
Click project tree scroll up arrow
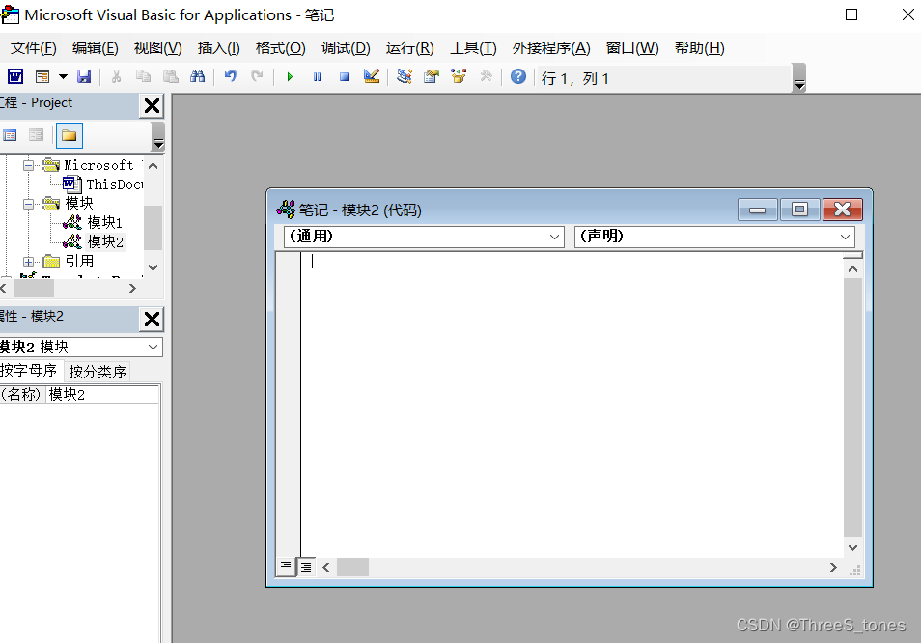click(153, 166)
